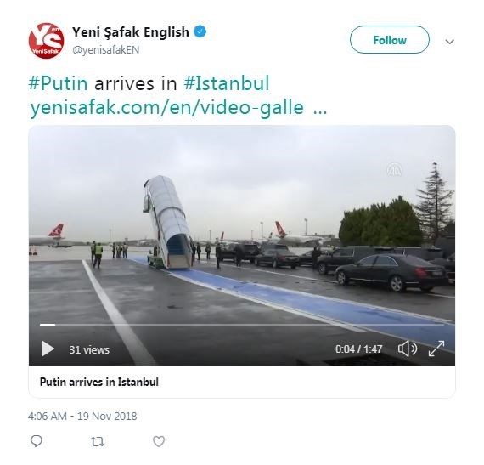Retweet the post using the arrows icon
Screen dimensions: 484x465
point(98,441)
